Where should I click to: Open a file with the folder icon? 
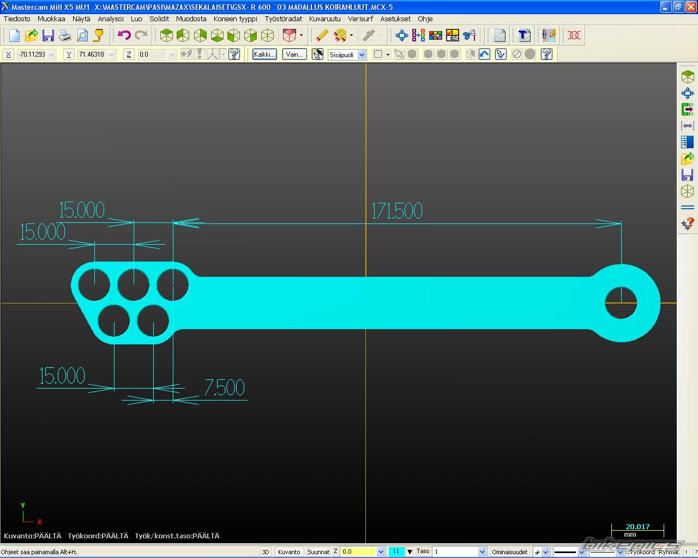pyautogui.click(x=31, y=35)
